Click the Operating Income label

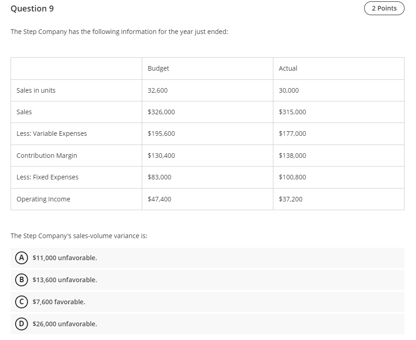[43, 199]
